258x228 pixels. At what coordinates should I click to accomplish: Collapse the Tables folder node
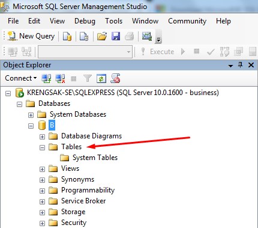[x=42, y=147]
